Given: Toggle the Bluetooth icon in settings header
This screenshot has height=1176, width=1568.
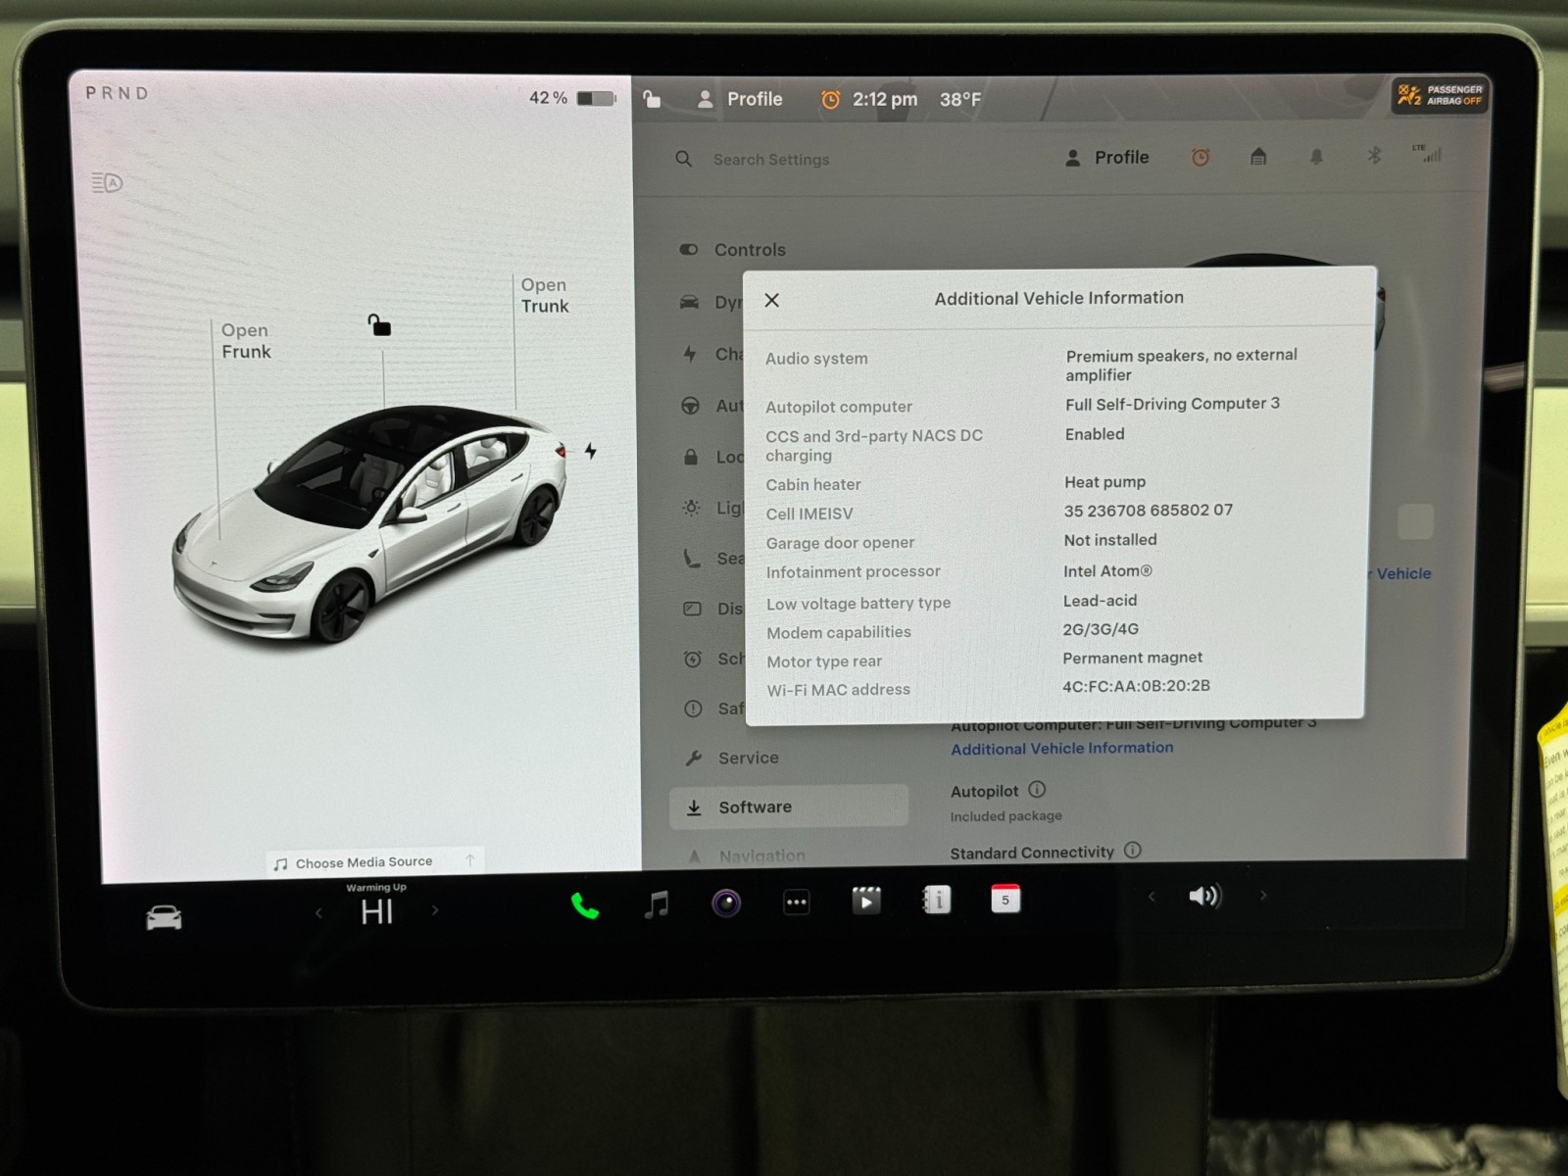Looking at the screenshot, I should pos(1374,156).
